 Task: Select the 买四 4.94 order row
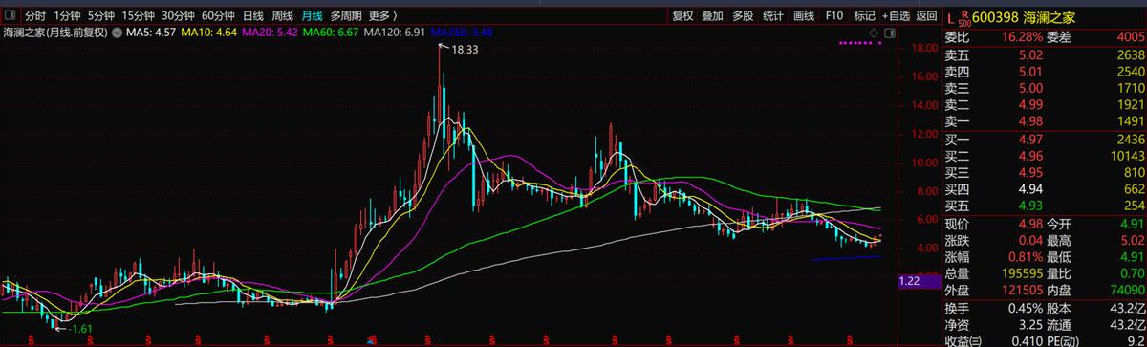pos(1044,189)
